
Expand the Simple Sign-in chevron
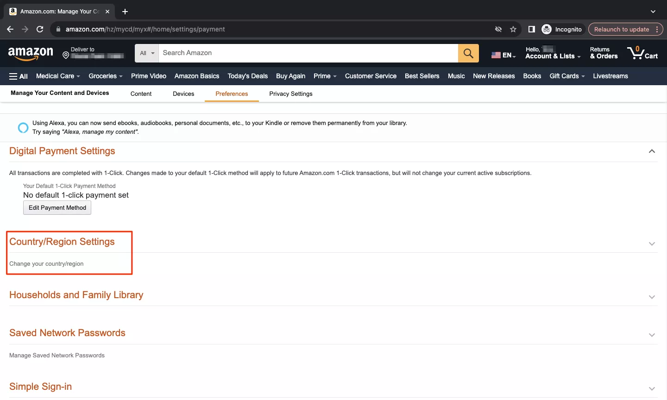tap(652, 388)
